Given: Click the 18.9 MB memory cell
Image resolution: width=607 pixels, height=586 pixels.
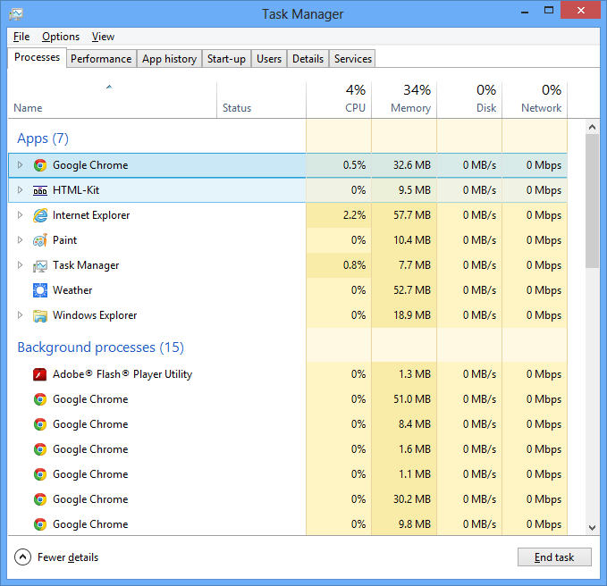Looking at the screenshot, I should pyautogui.click(x=404, y=315).
